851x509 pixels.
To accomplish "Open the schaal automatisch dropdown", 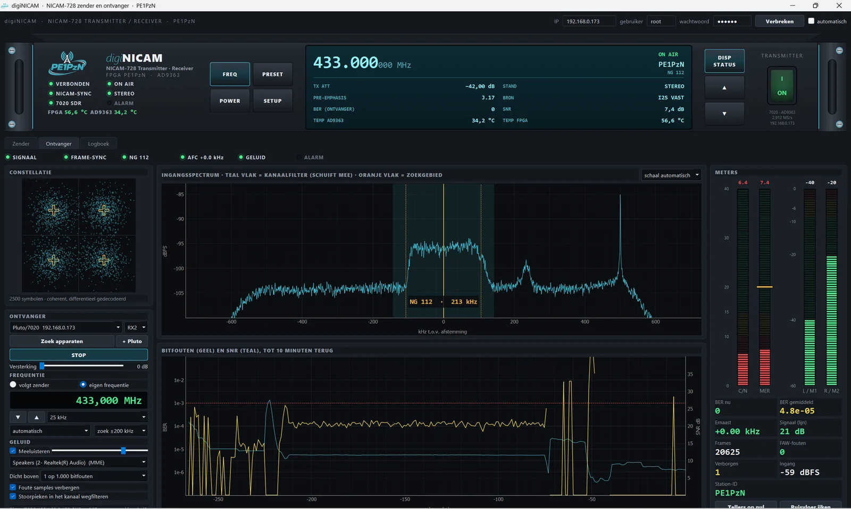I will pos(671,175).
